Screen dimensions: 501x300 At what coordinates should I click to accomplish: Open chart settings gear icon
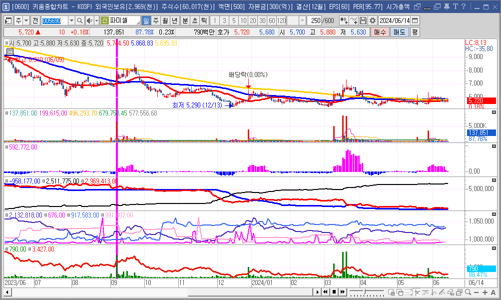(373, 20)
